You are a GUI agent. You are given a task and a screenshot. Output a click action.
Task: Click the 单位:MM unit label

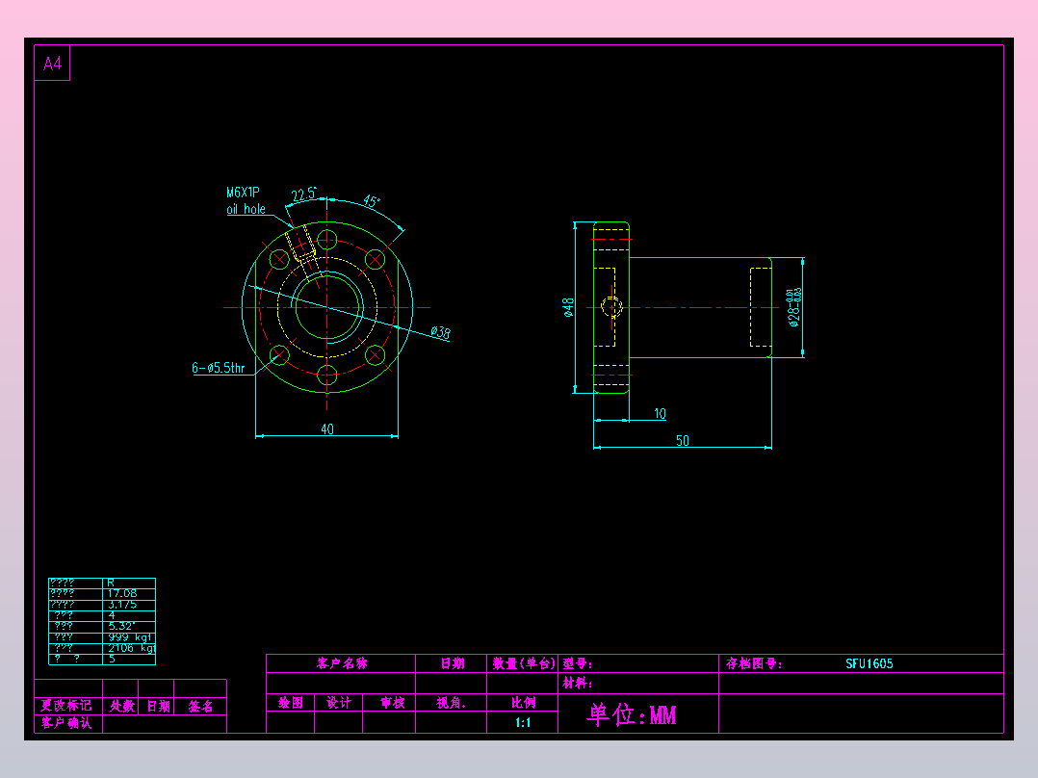click(x=632, y=714)
